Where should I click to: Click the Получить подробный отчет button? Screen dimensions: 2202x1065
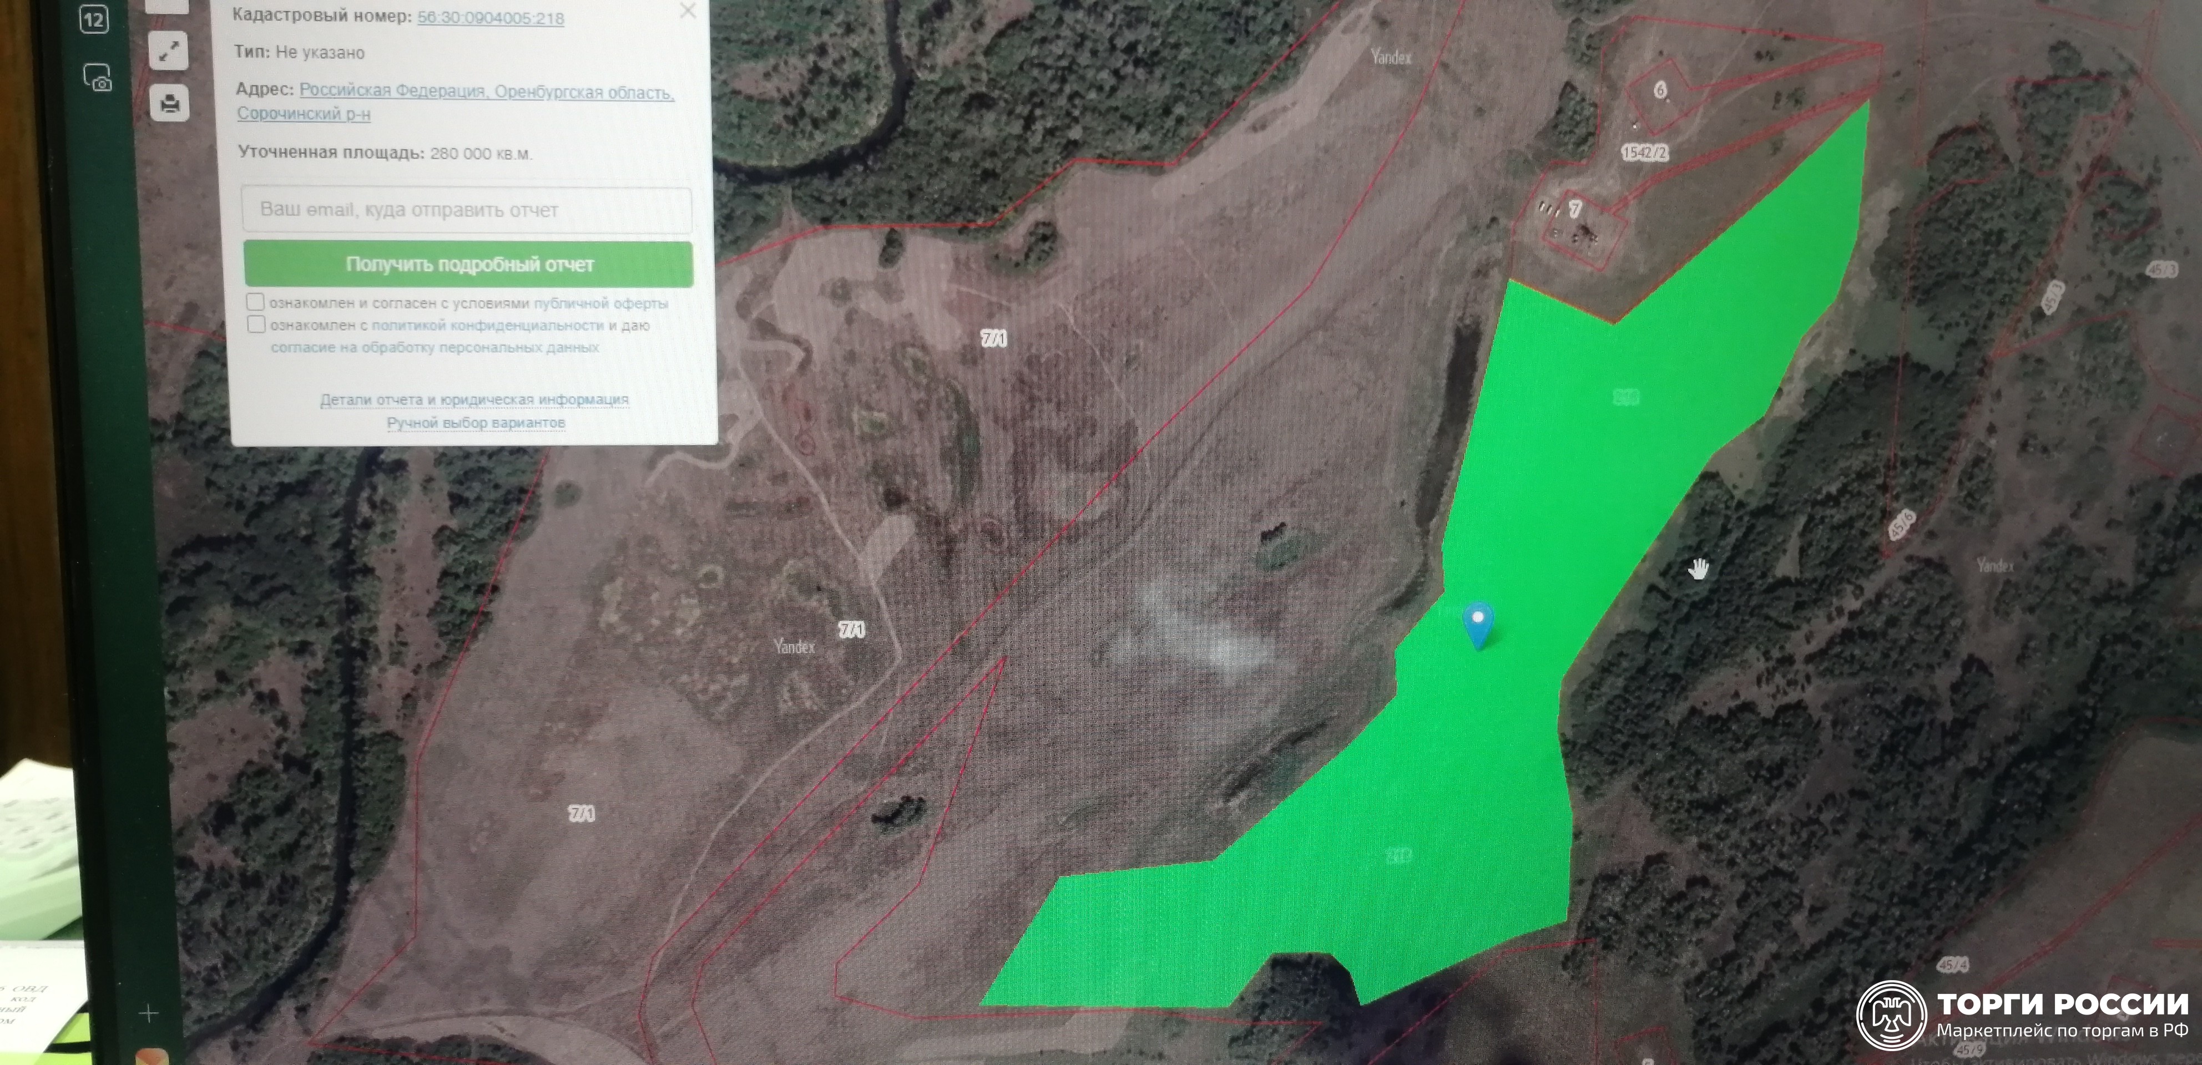[x=468, y=264]
